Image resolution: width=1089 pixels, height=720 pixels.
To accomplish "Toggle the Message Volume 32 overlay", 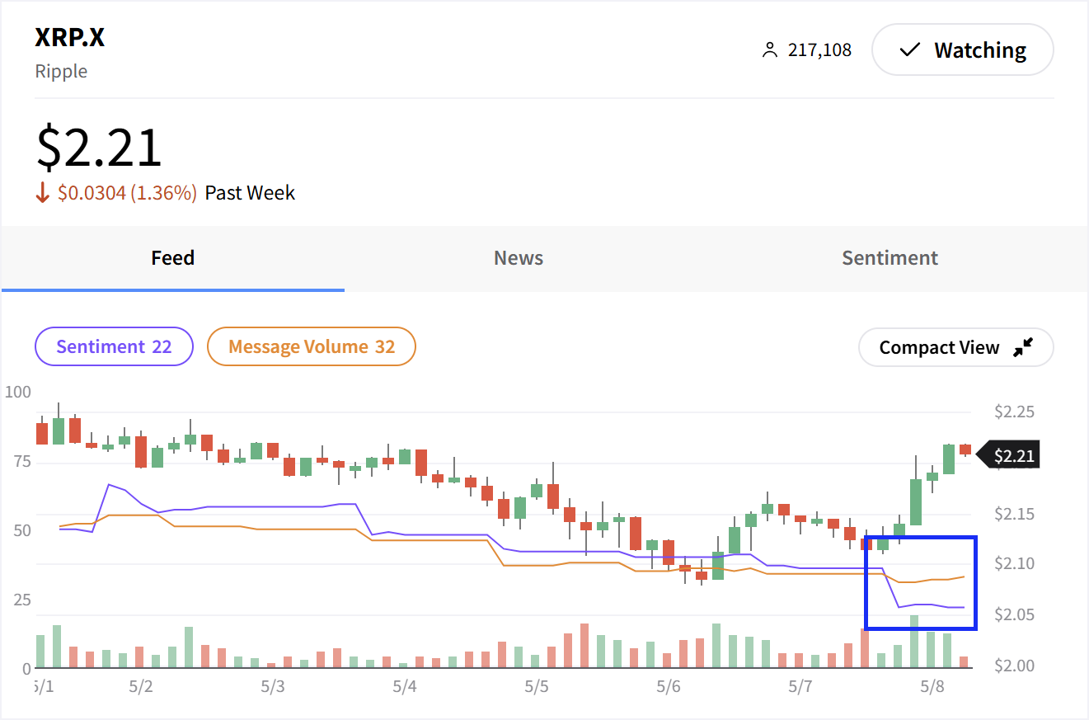I will [311, 347].
